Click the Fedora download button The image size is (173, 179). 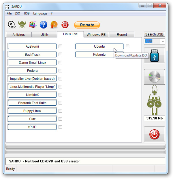pos(32,70)
